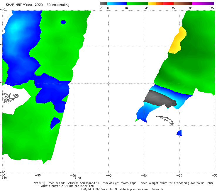Viewport: 217px width, 191px height.
Task: Click the 'SMAP NRT Winds 20201130 descending' title
Action: [38, 5]
